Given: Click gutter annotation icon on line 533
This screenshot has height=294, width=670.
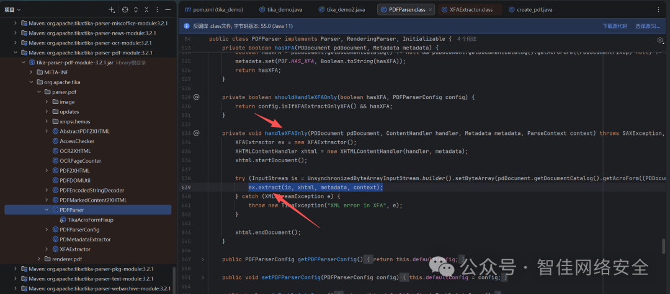Looking at the screenshot, I should click(x=197, y=133).
